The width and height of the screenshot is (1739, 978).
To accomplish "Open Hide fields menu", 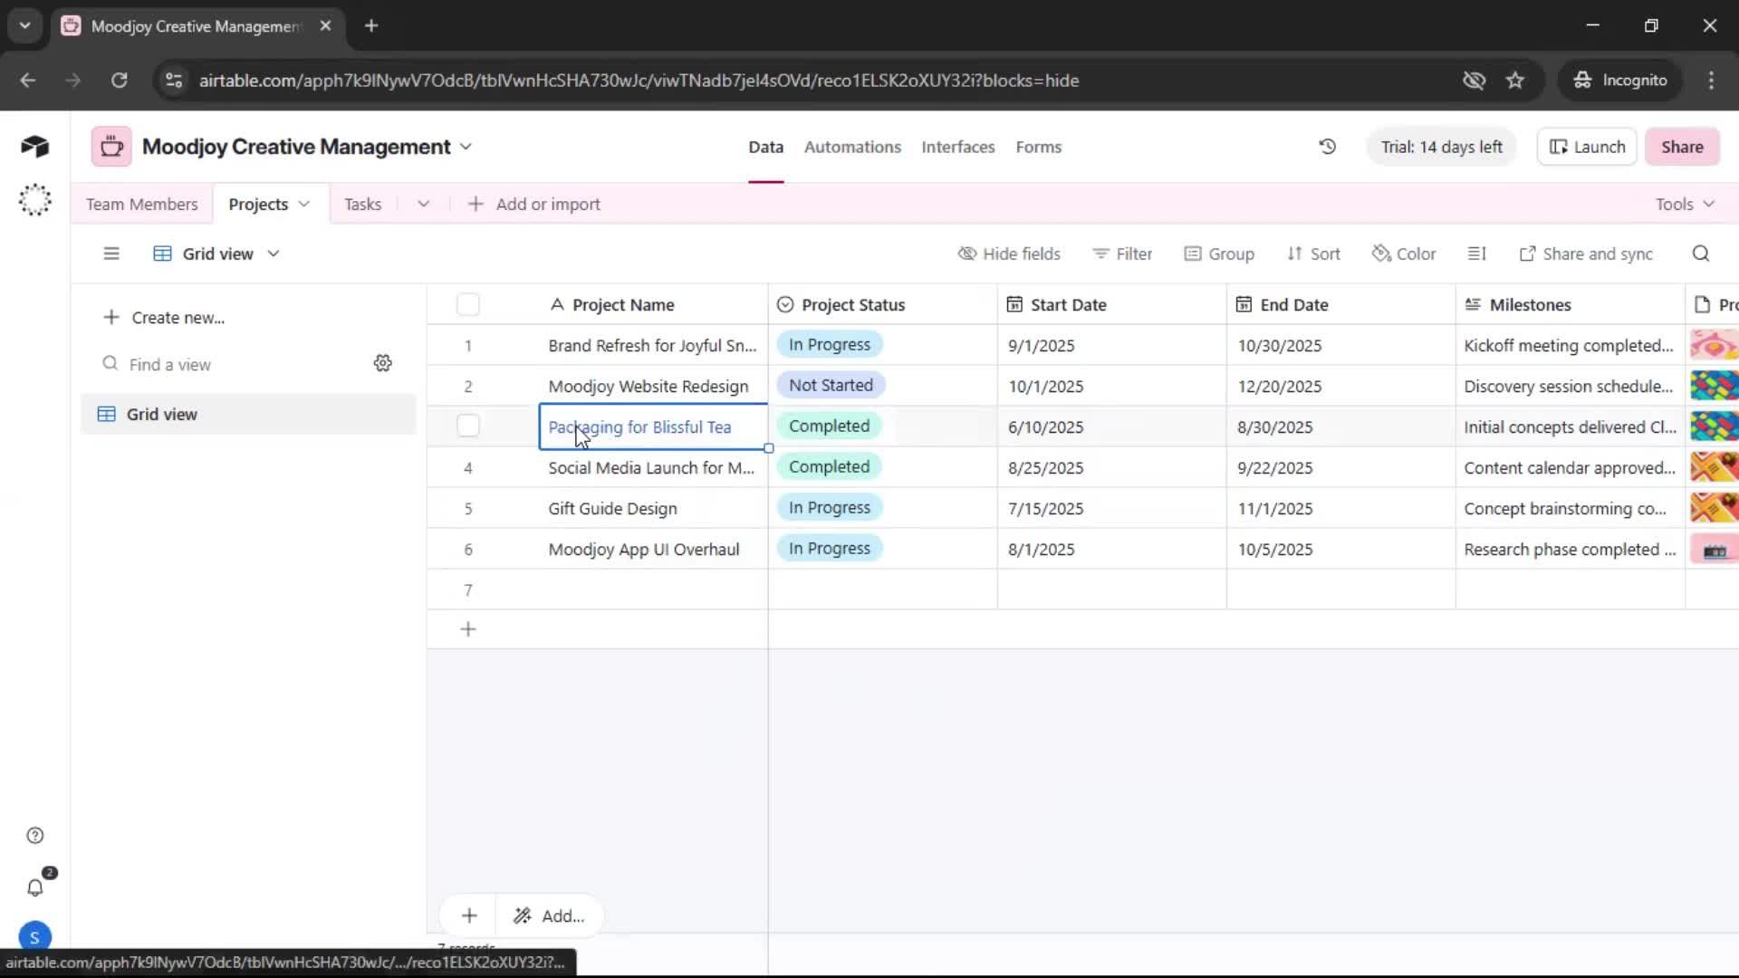I will point(1009,254).
